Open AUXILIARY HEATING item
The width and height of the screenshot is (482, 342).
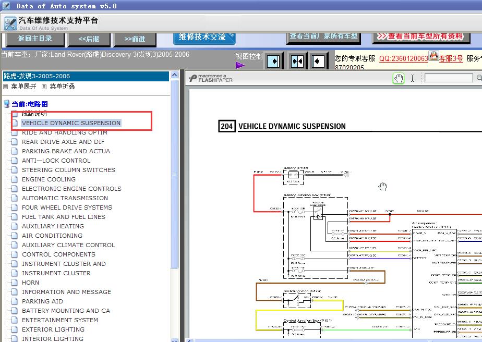click(53, 226)
